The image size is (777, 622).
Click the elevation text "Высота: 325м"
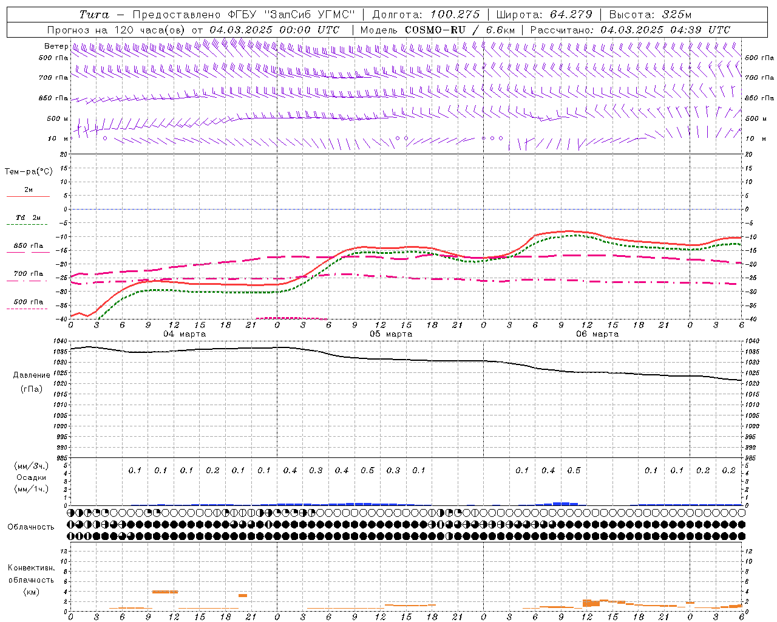650,15
